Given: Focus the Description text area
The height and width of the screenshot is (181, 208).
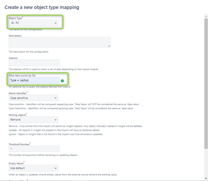Looking at the screenshot, I should [x=60, y=42].
